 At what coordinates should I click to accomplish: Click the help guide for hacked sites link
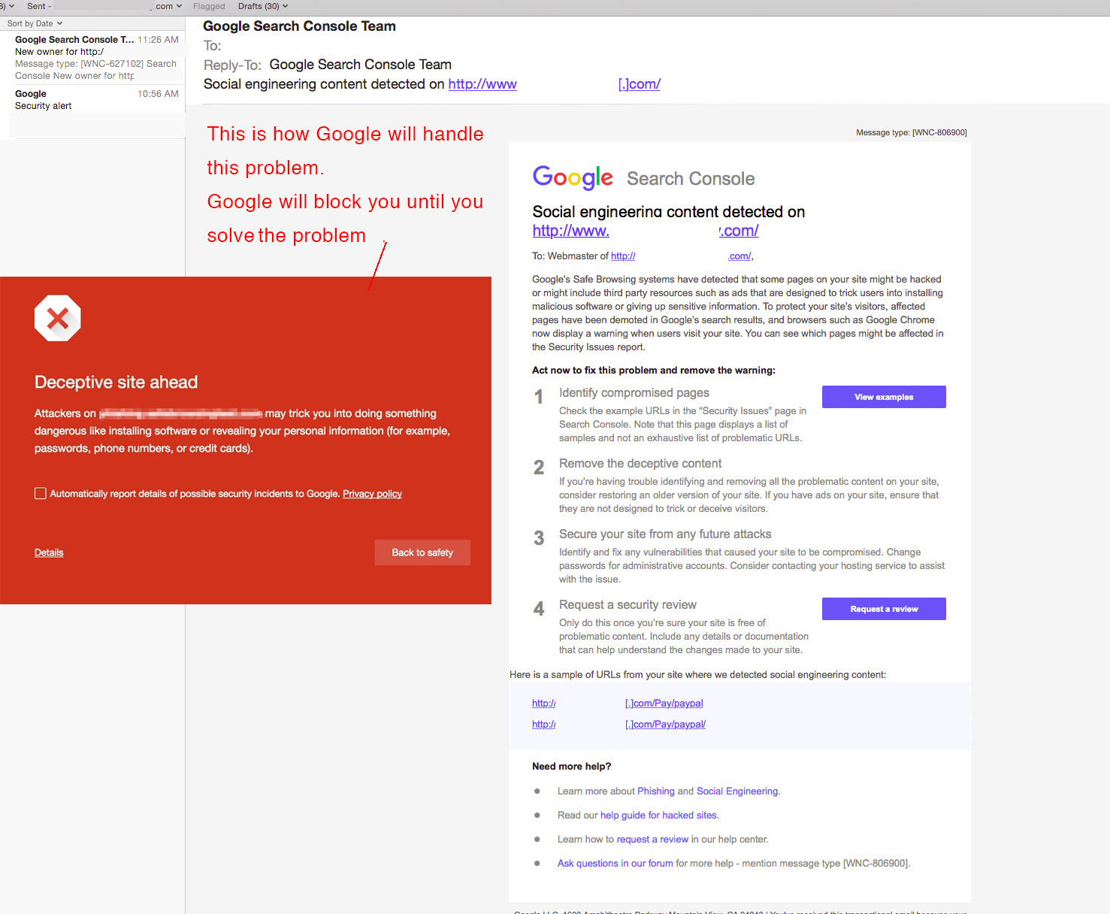[659, 815]
